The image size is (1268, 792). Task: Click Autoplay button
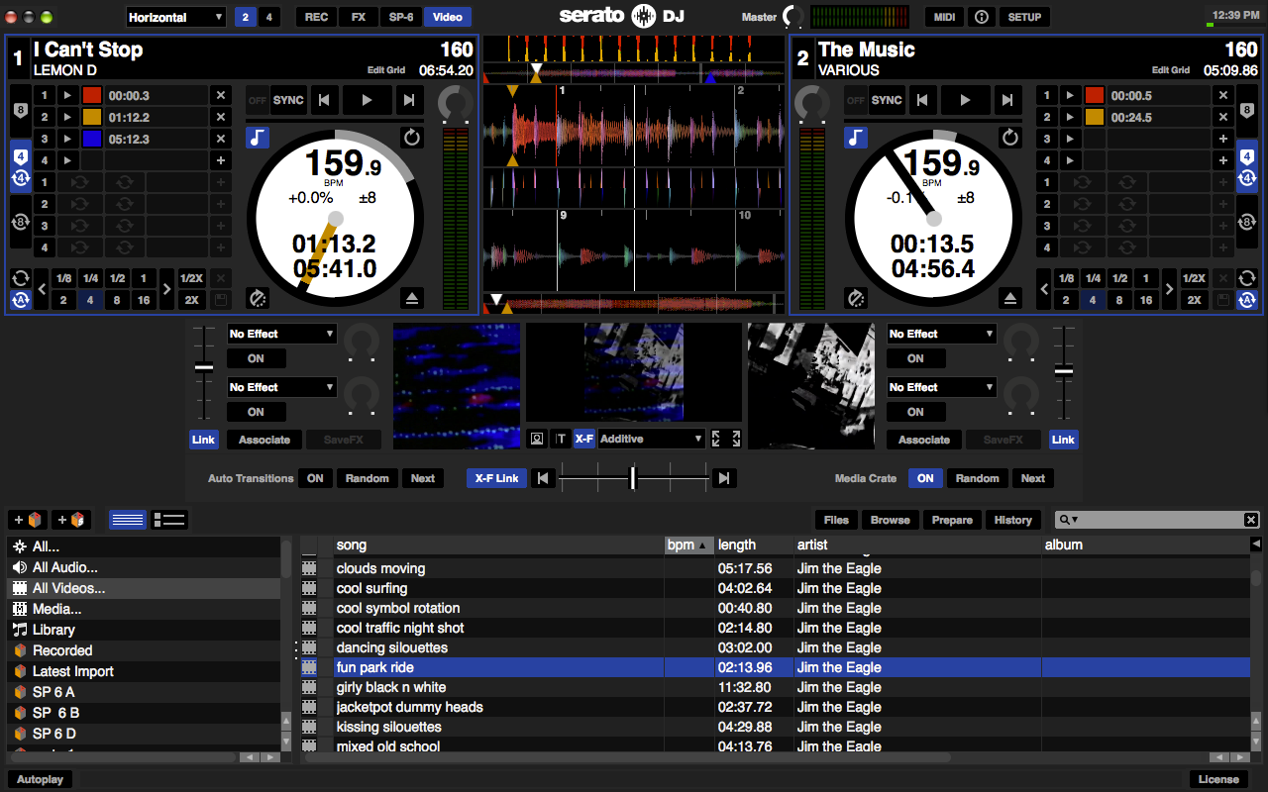coord(41,779)
